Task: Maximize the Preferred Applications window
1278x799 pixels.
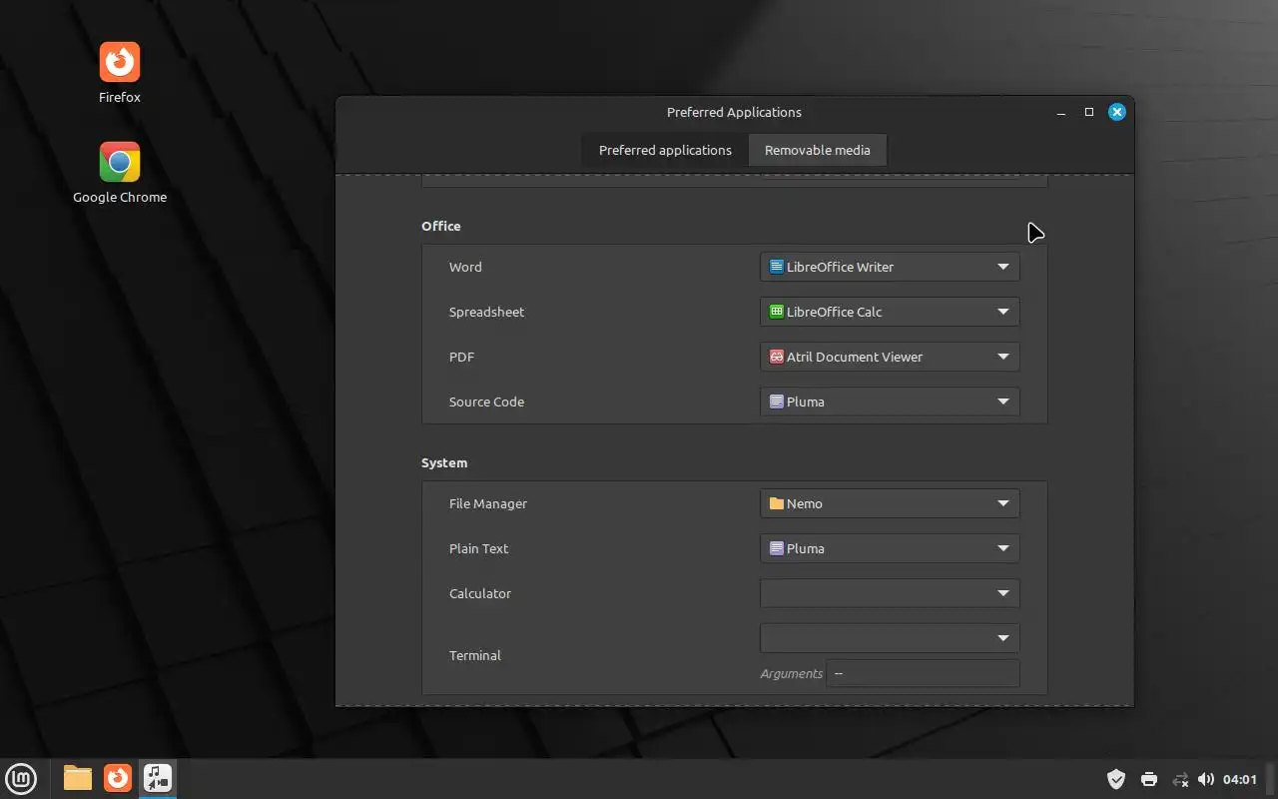Action: [x=1089, y=112]
